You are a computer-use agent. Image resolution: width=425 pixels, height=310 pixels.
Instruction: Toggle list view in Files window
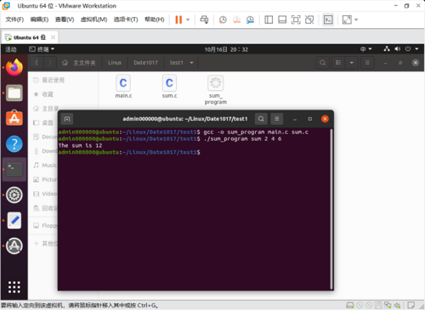(x=338, y=63)
